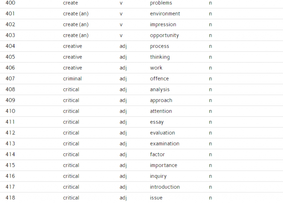The image size is (283, 203).
Task: Select the word 'offence'
Action: pos(159,78)
